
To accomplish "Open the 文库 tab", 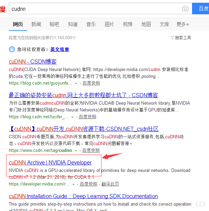I will (x=164, y=24).
